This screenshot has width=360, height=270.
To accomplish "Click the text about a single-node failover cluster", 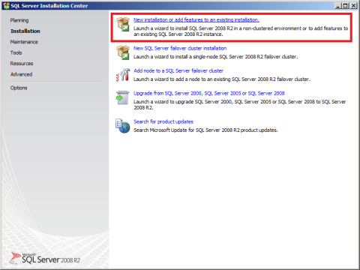I will tap(215, 57).
